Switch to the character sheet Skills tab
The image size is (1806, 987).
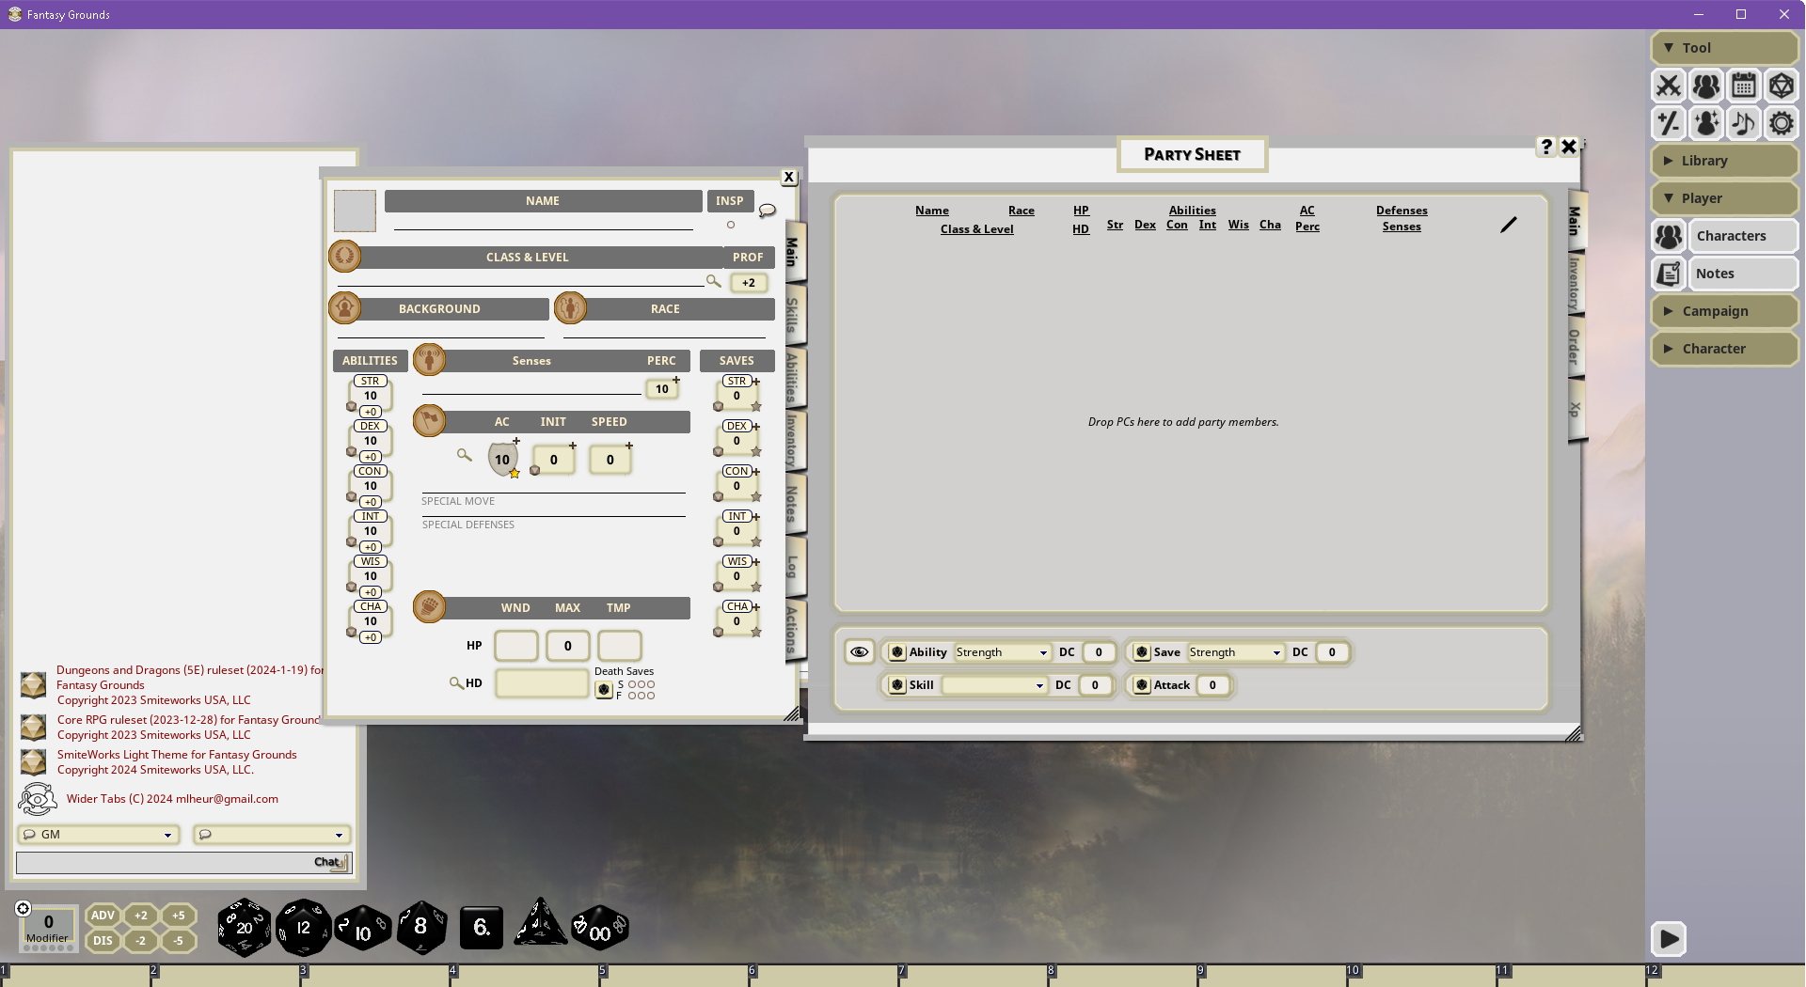[x=793, y=315]
